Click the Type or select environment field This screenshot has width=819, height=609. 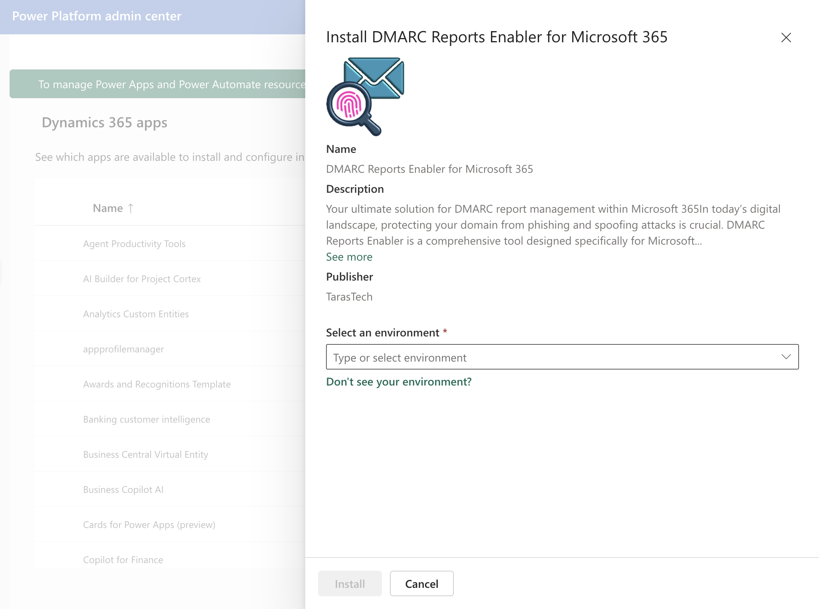(x=562, y=357)
